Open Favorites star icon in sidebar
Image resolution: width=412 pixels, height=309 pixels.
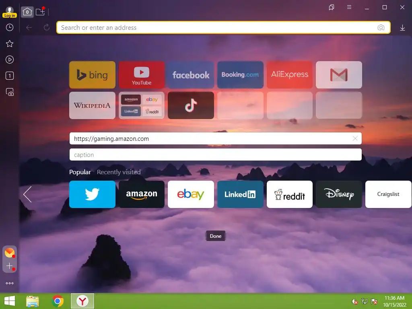click(x=10, y=43)
